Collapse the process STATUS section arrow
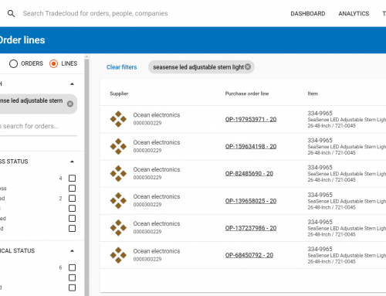386x296 pixels. tap(72, 162)
